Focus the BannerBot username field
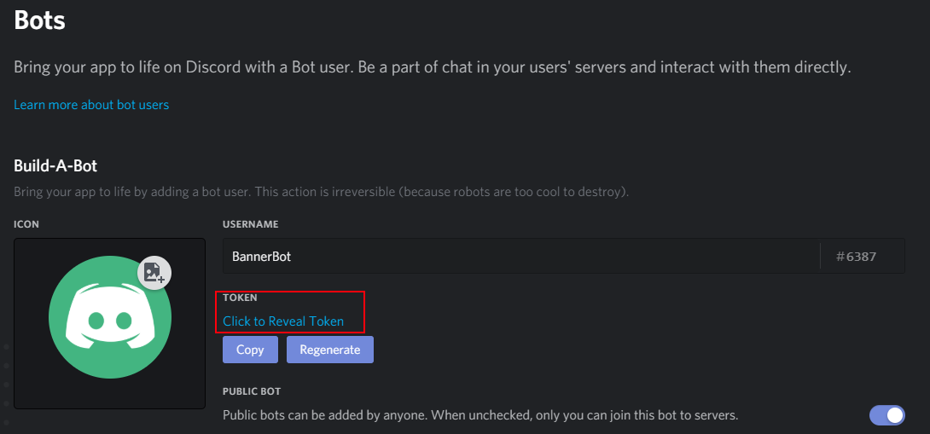930x434 pixels. pos(521,256)
